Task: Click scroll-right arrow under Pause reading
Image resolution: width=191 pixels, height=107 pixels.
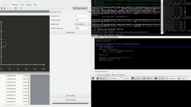Action: tap(90, 103)
